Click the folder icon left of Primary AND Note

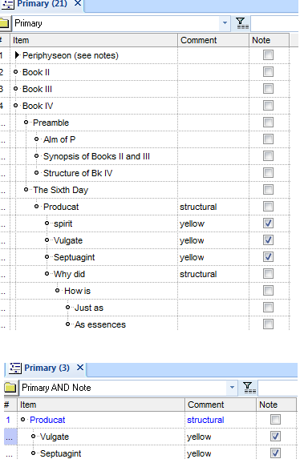[10, 388]
